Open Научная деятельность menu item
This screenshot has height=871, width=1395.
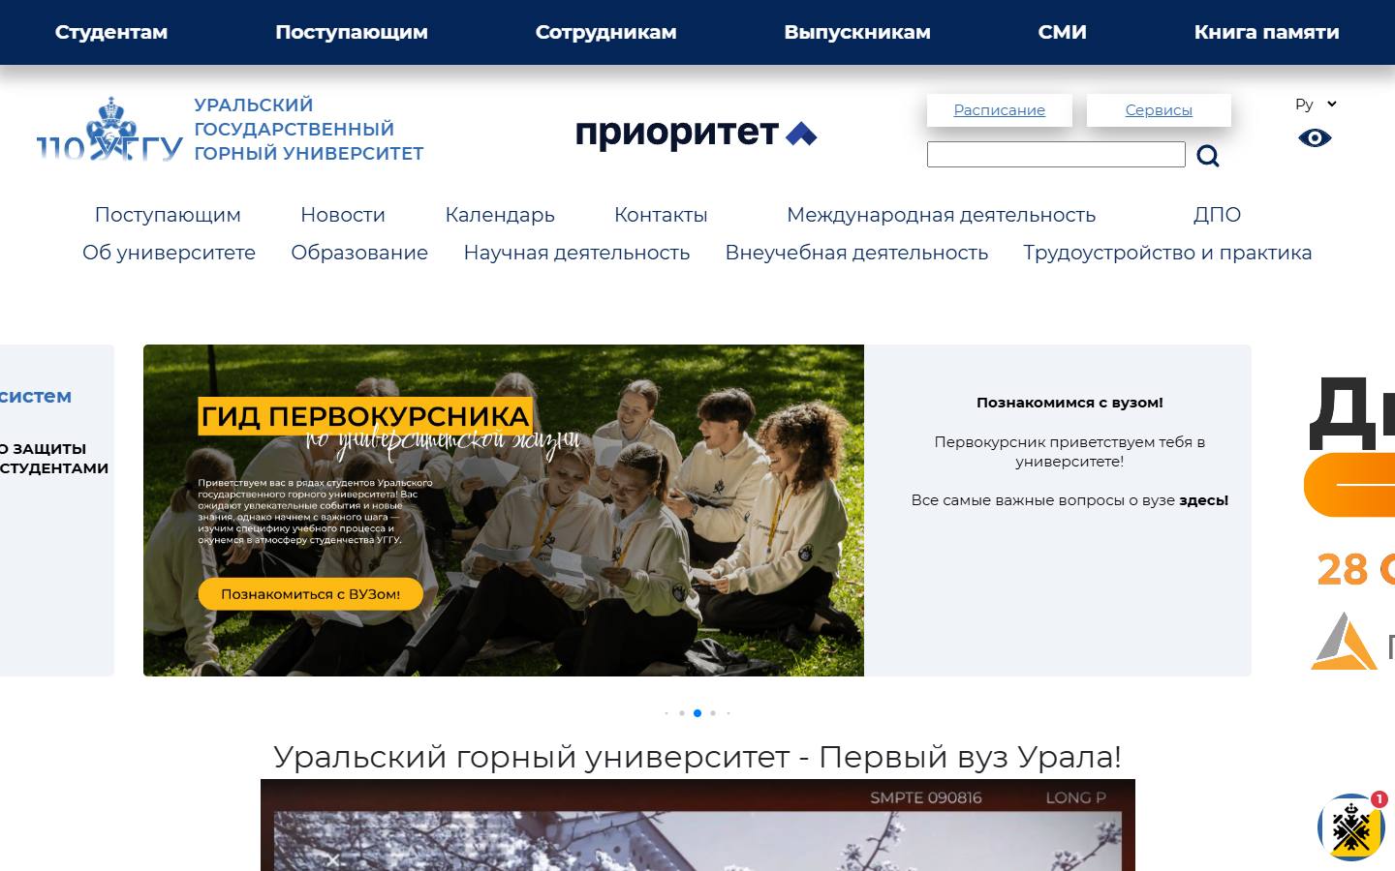coord(576,253)
